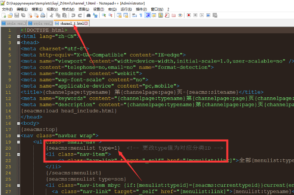Open the Function List panel icon
This screenshot has height=195, width=294.
pos(167,15)
